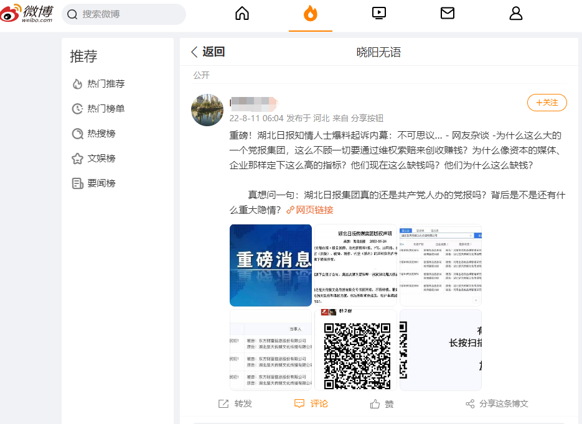Click the back chevron arrow

point(194,52)
